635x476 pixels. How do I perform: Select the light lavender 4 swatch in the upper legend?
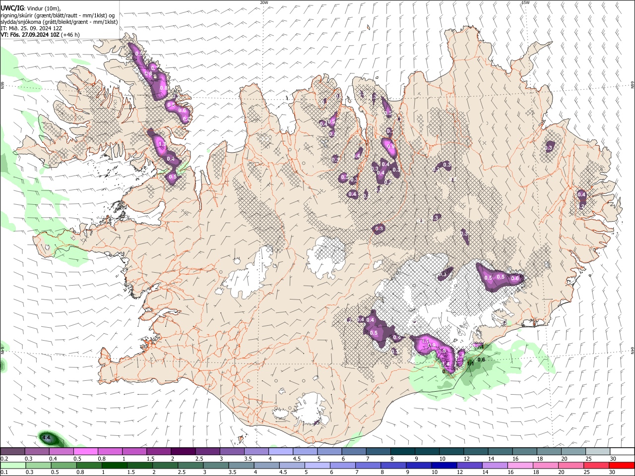(281, 451)
